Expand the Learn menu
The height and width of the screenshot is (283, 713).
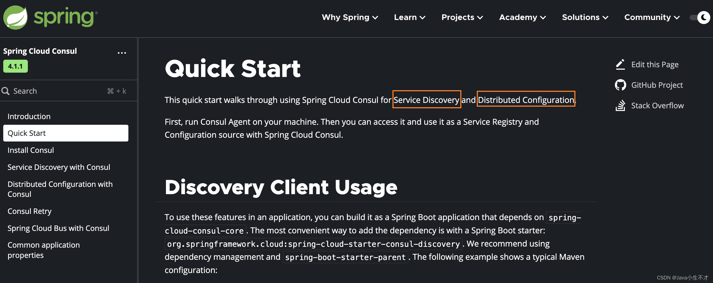click(409, 18)
